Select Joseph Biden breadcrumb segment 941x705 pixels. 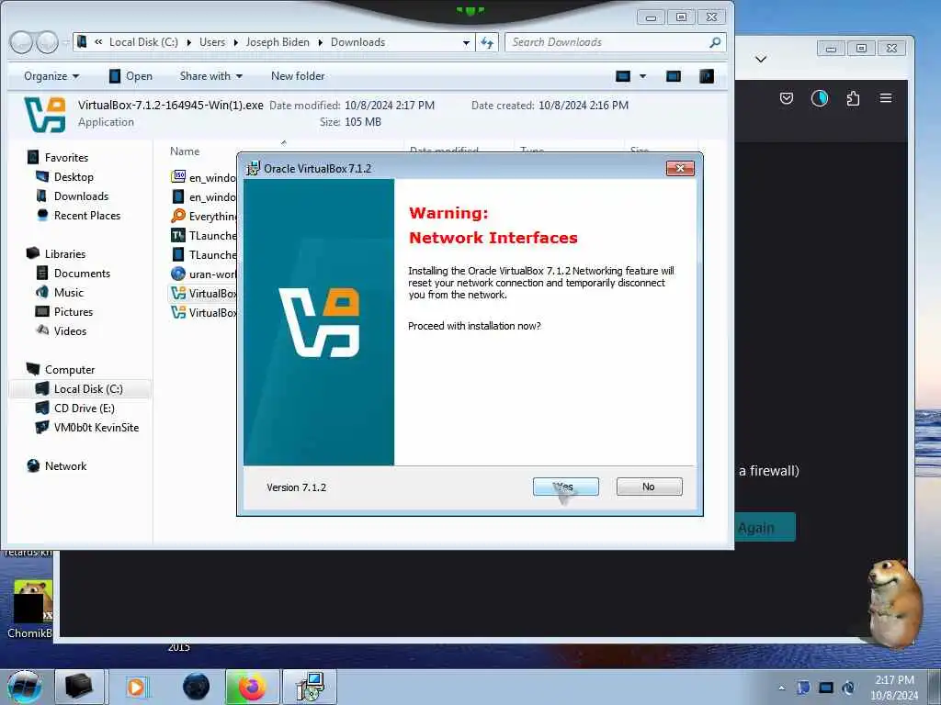(278, 42)
